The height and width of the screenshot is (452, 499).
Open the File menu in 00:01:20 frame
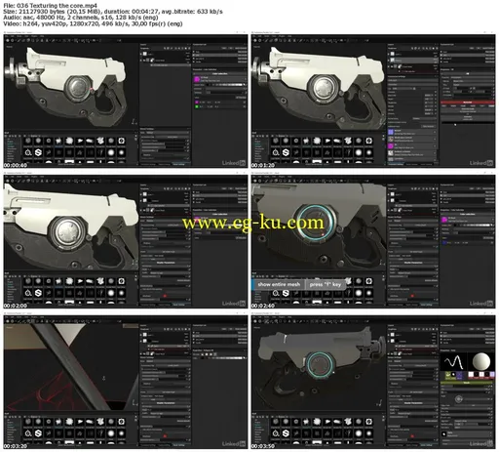254,36
